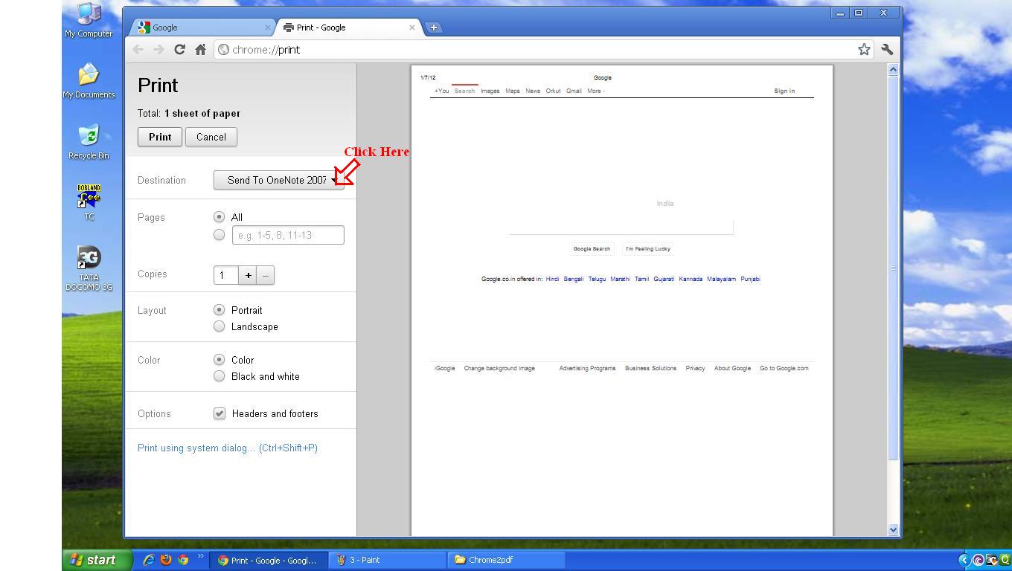Screen dimensions: 1012x571
Task: Expand hidden quick launch items chevron
Action: tap(200, 556)
